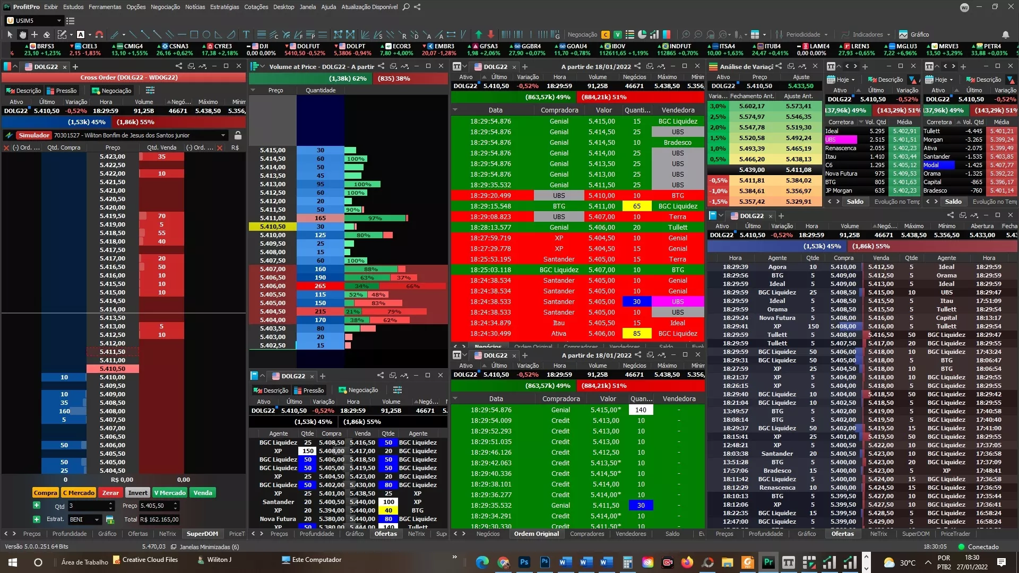The height and width of the screenshot is (573, 1019).
Task: Pick the rectangle drawing tool
Action: point(194,34)
